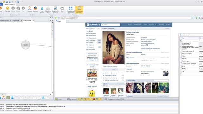Select the ParserActiveVK project tab
This screenshot has height=114, width=203.
point(27,20)
